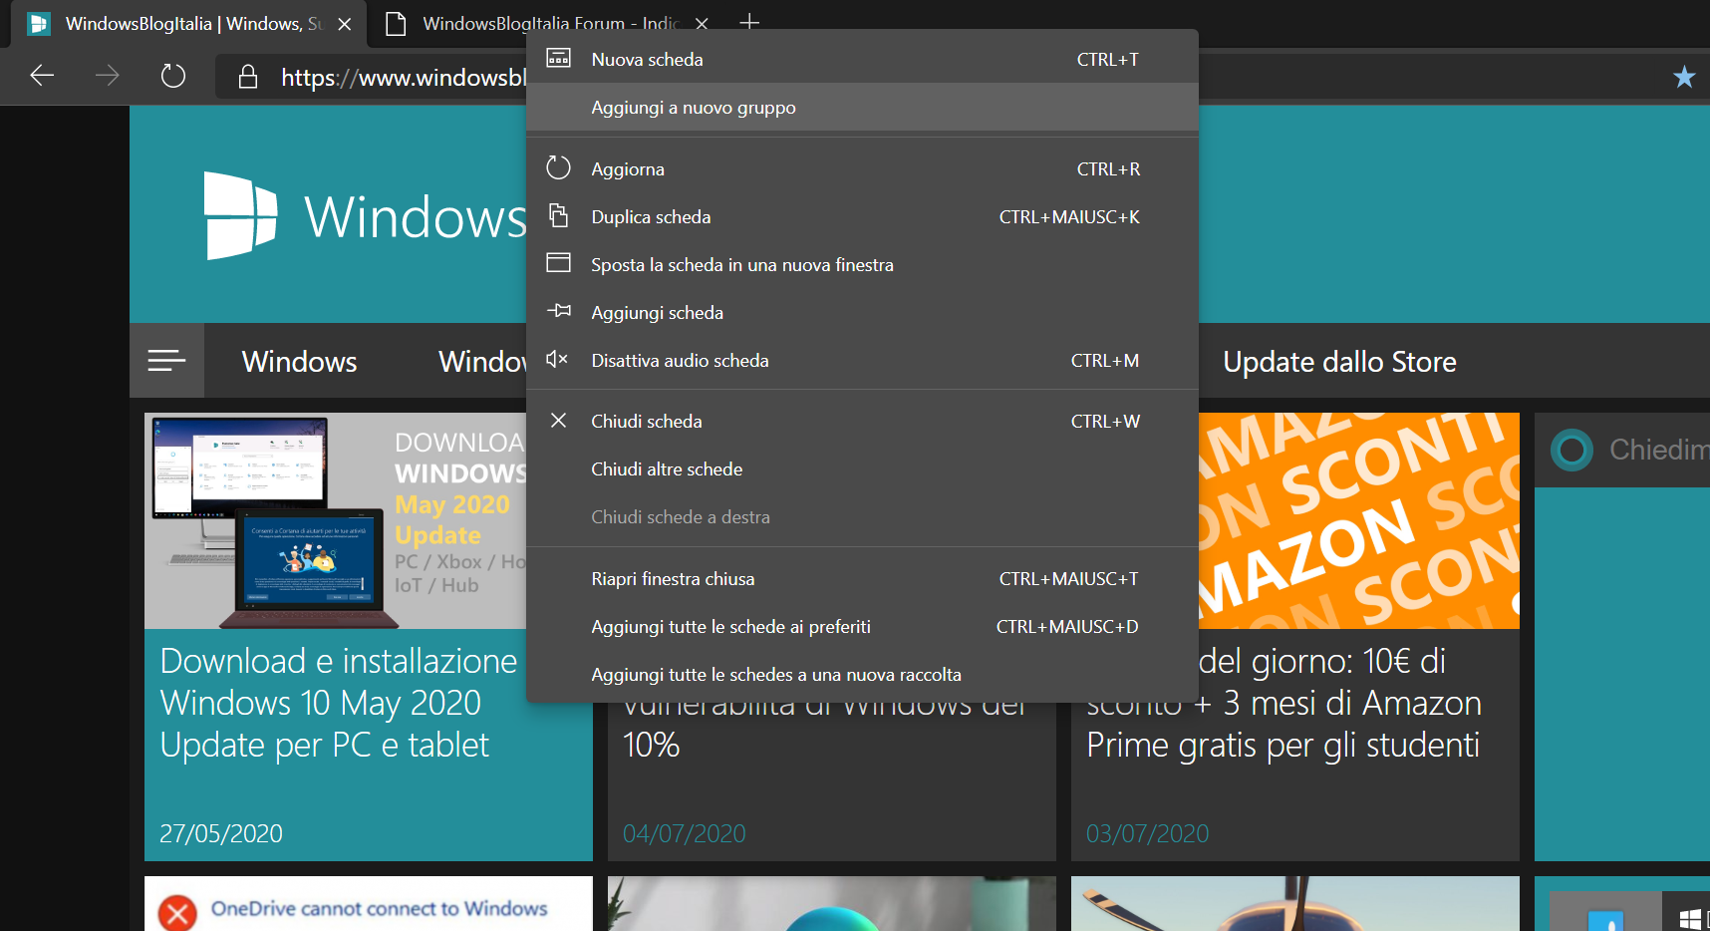The image size is (1710, 931).
Task: Click the Duplica scheda menu icon
Action: pos(559,215)
